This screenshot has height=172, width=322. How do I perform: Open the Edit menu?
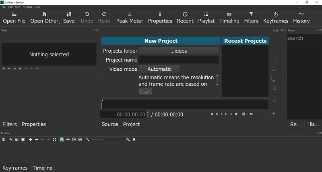click(x=10, y=7)
